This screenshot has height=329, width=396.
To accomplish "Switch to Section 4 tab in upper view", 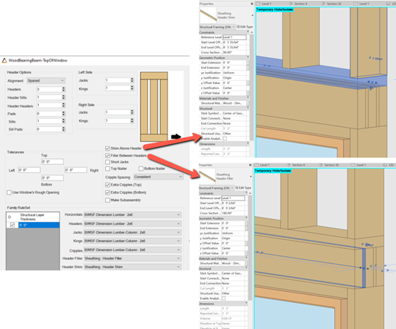I will coord(298,4).
